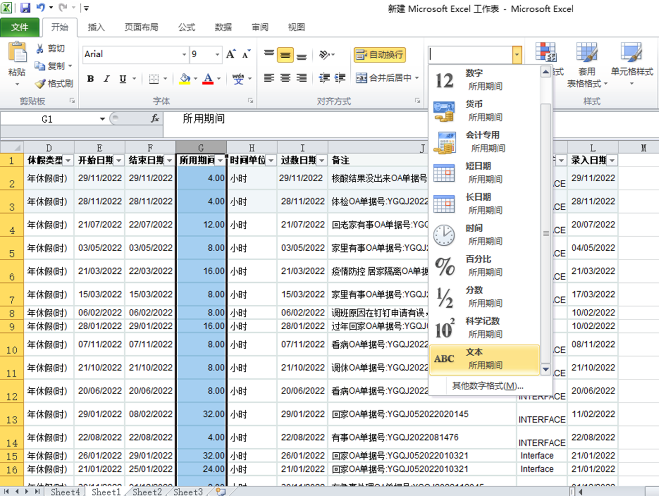
Task: Switch to the Sheet2 worksheet tab
Action: [x=147, y=491]
